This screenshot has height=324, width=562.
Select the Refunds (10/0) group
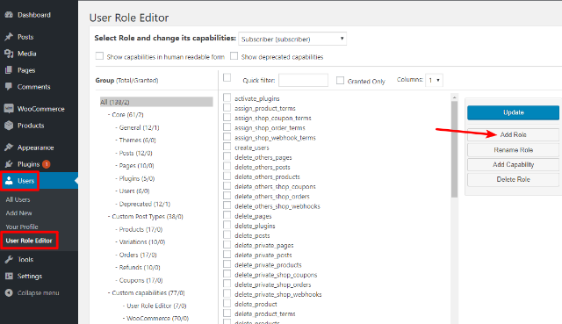click(140, 268)
